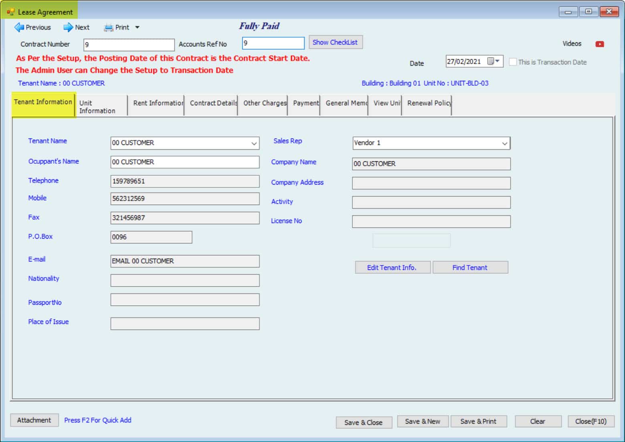Viewport: 625px width, 442px height.
Task: Click the Ocuppant's Name field
Action: (185, 162)
